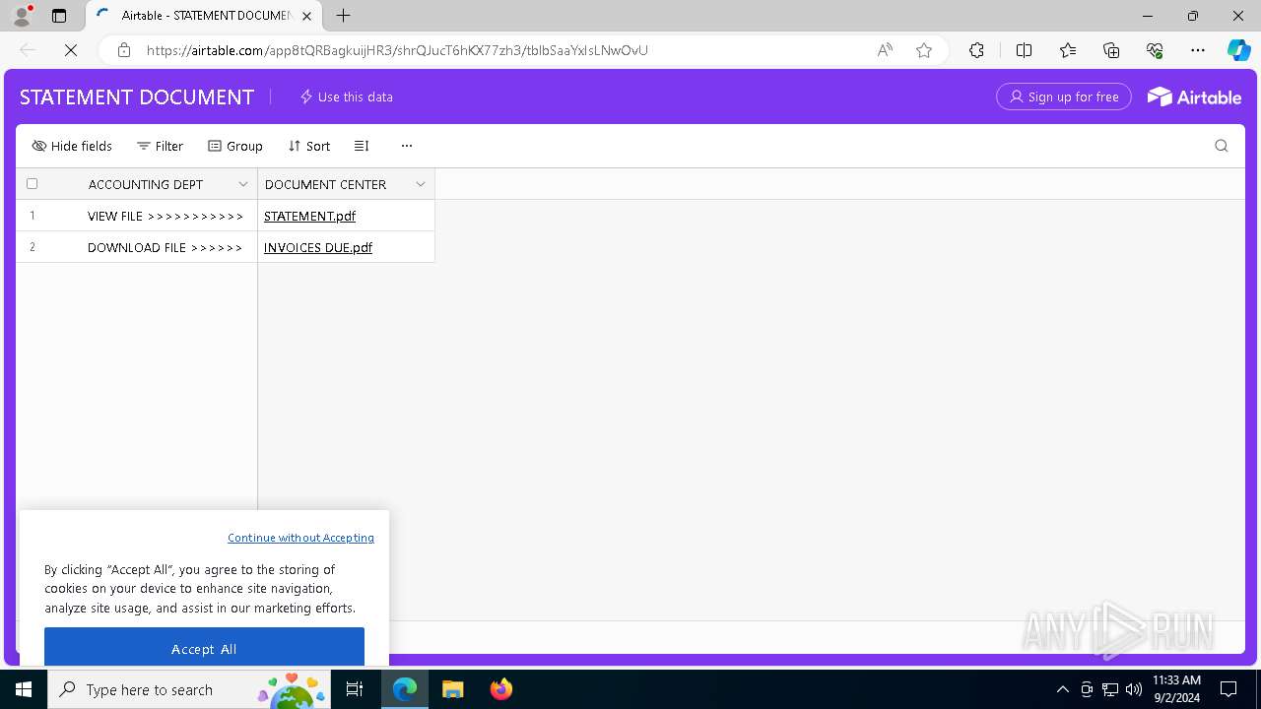Open File Explorer from the taskbar
Image resolution: width=1261 pixels, height=709 pixels.
452,689
